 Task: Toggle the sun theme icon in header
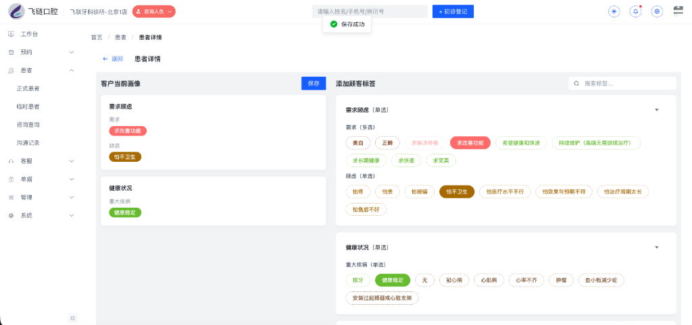click(614, 12)
